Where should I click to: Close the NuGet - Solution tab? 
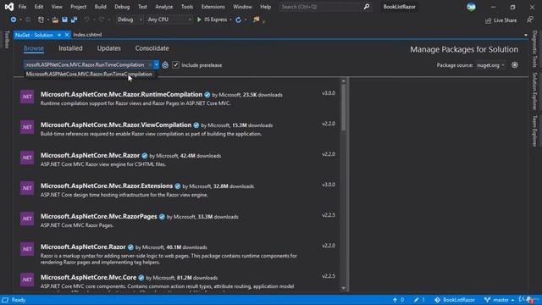67,35
